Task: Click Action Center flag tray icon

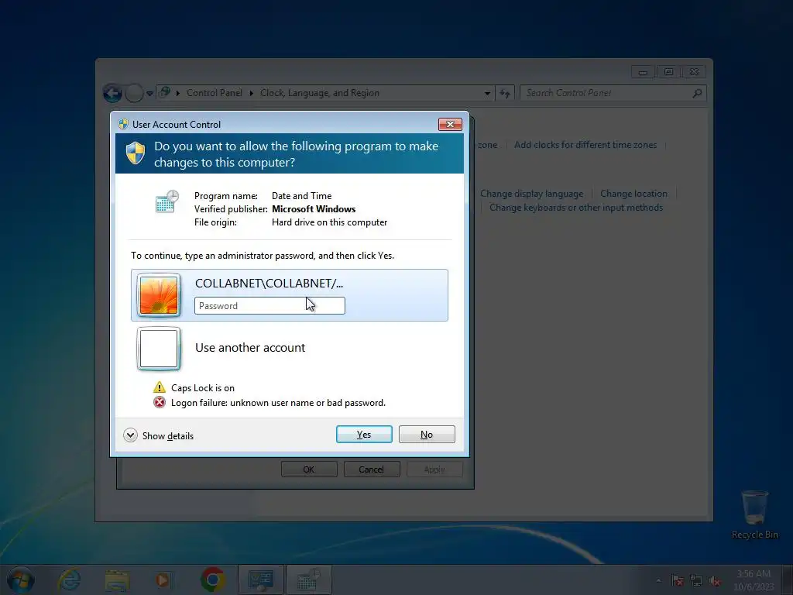Action: (677, 580)
